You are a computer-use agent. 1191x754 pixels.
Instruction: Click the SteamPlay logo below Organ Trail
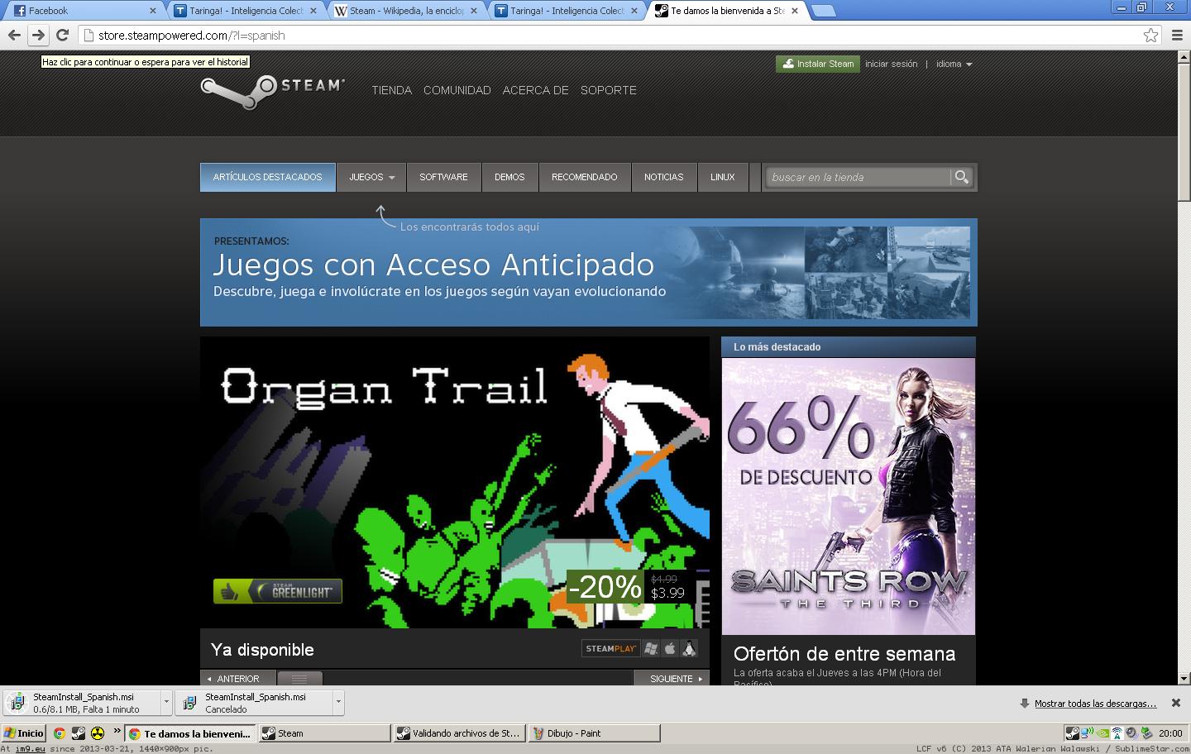610,649
